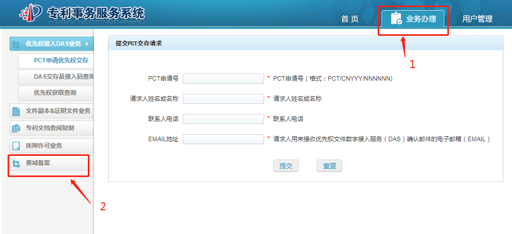Click the DAS confirmation email hint text
The image size is (512, 234).
[x=382, y=139]
